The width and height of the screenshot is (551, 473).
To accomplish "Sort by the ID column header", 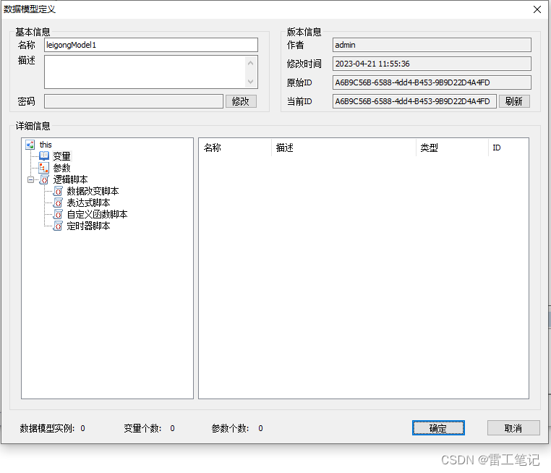I will tap(508, 148).
